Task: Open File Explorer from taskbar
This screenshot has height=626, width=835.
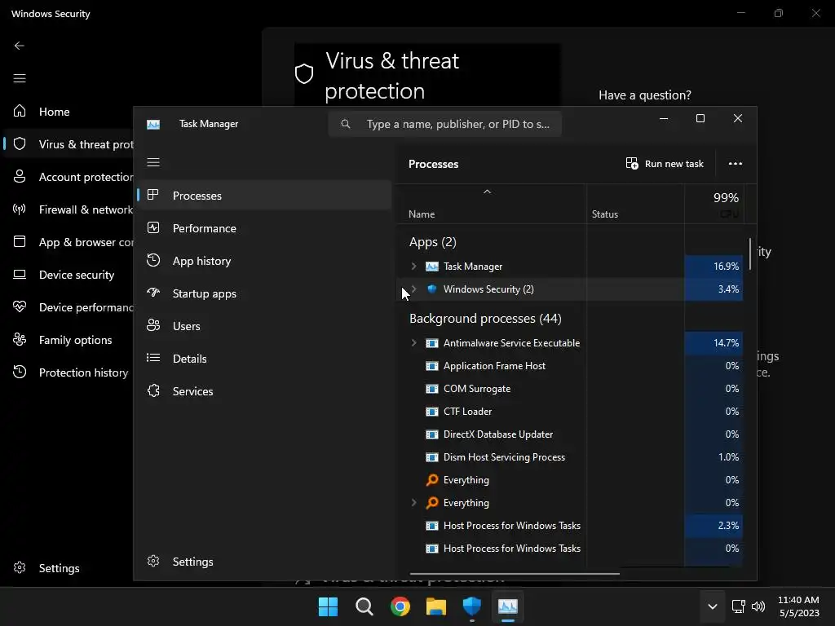Action: coord(436,606)
